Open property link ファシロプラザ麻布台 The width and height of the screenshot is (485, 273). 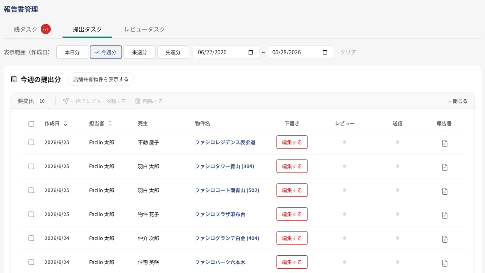(220, 214)
